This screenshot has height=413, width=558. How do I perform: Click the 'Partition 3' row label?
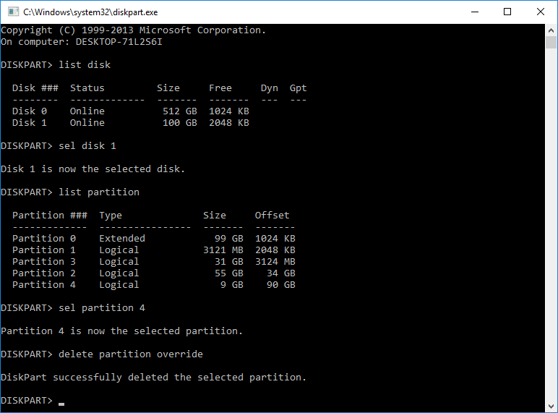(x=44, y=261)
